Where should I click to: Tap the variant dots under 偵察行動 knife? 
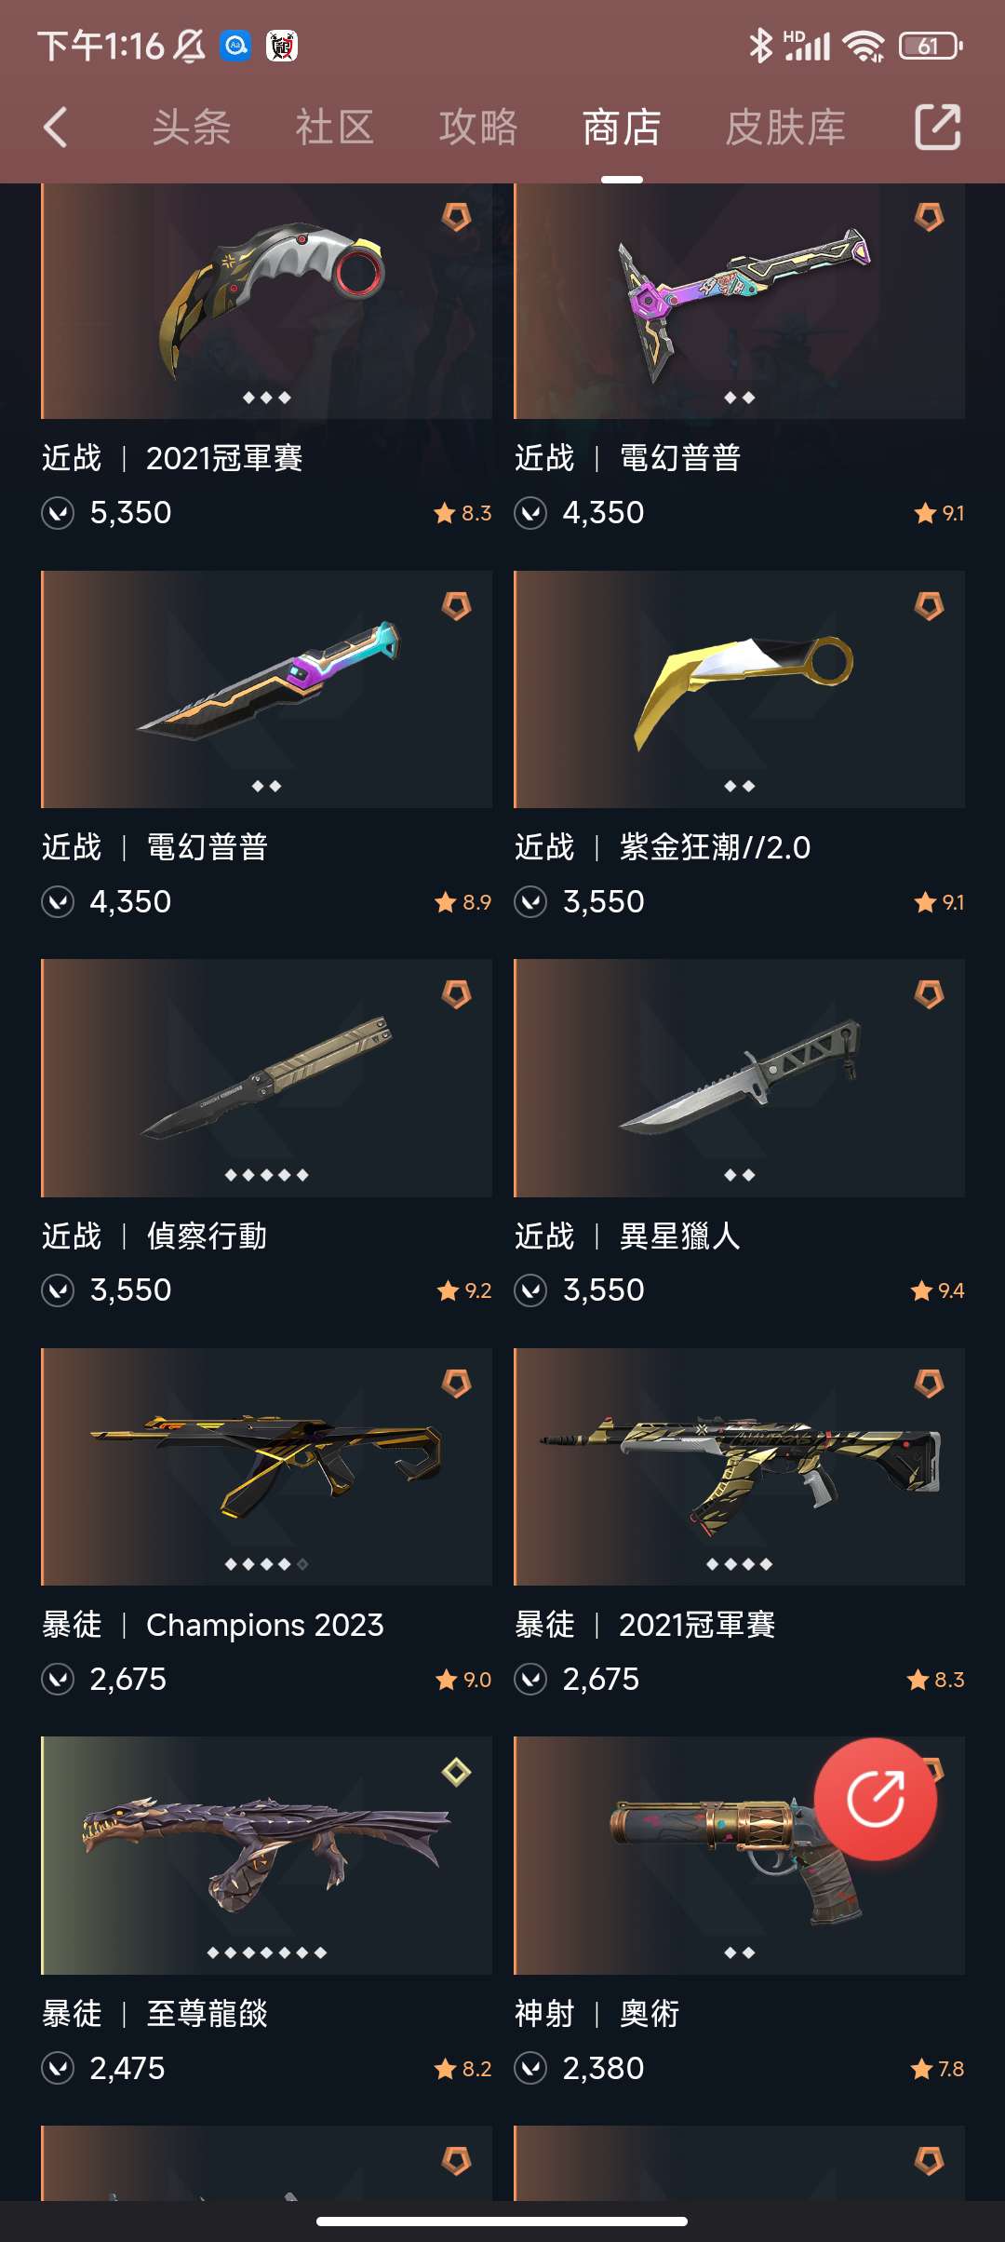(x=266, y=1175)
